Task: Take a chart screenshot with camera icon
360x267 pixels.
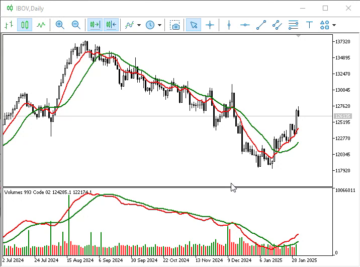Action: [x=174, y=25]
